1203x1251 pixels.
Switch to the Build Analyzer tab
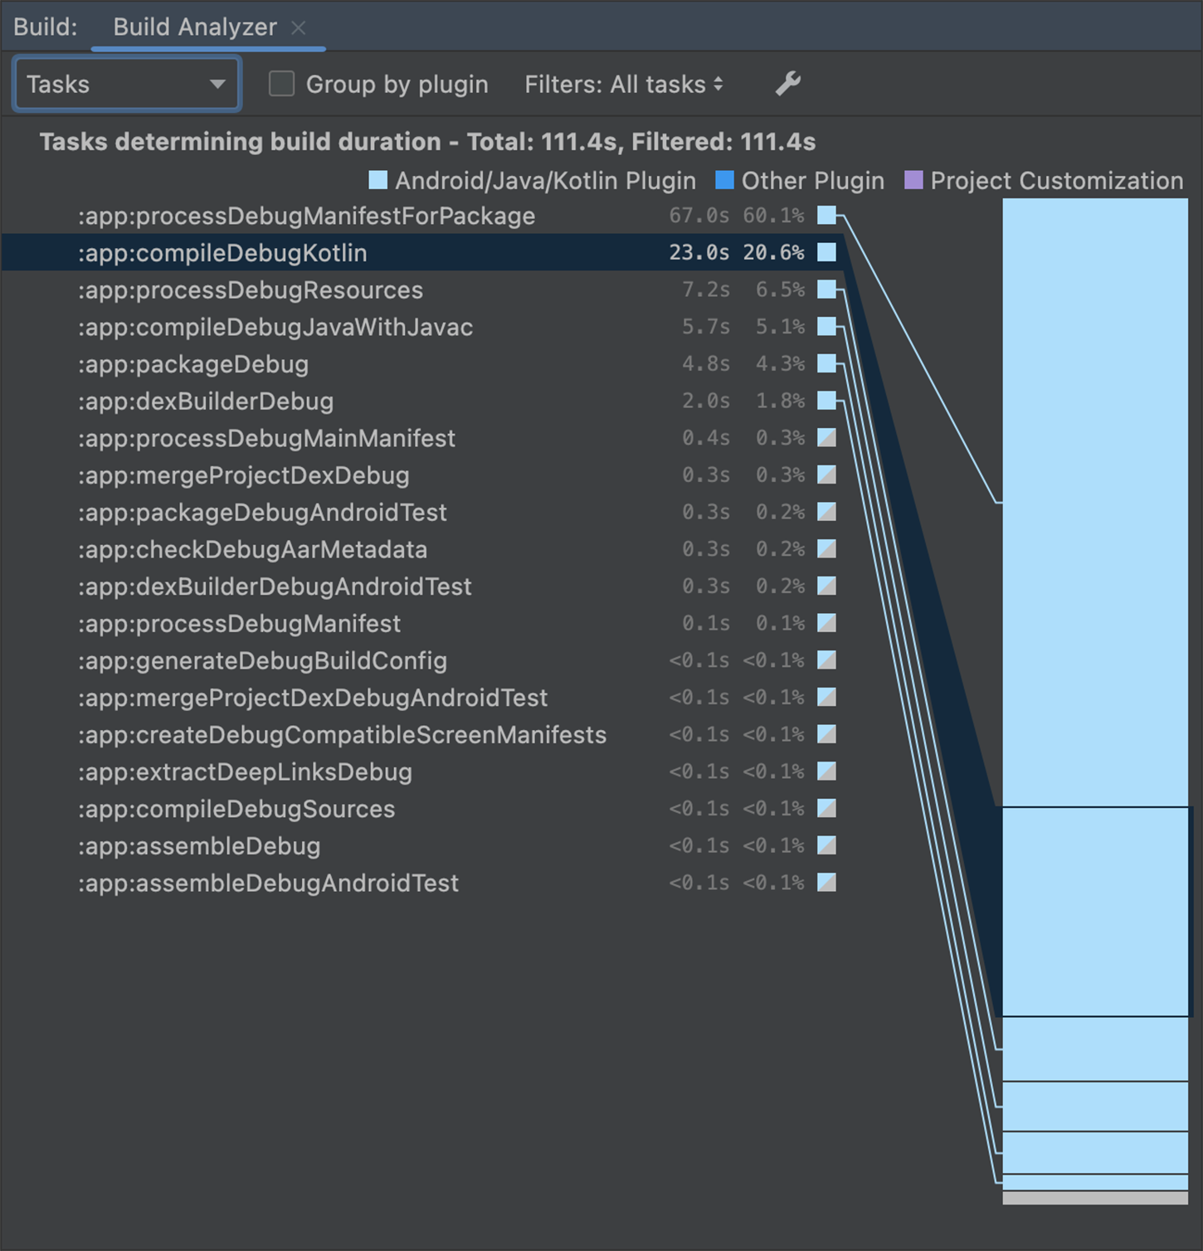click(x=194, y=26)
